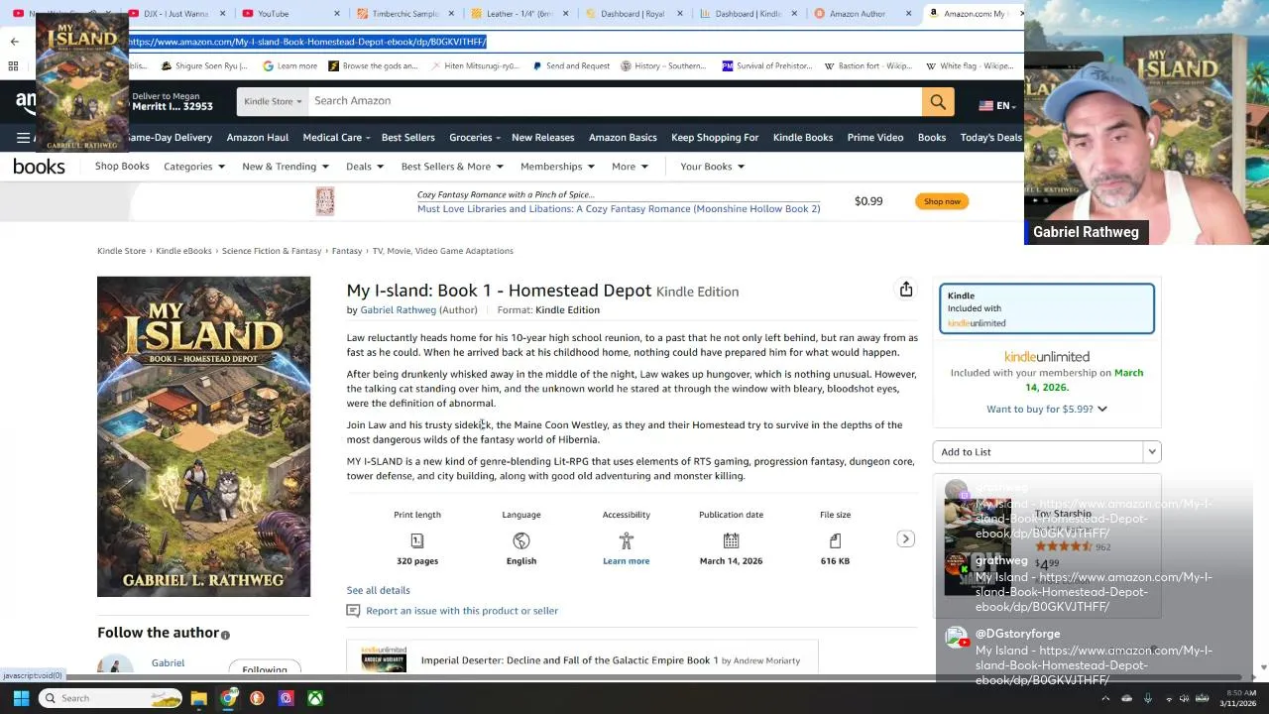
Task: Click the Windows taskbar Search box
Action: pos(111,698)
